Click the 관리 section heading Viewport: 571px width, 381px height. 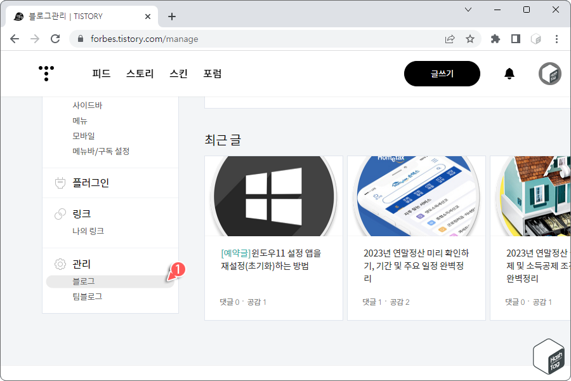tap(82, 264)
